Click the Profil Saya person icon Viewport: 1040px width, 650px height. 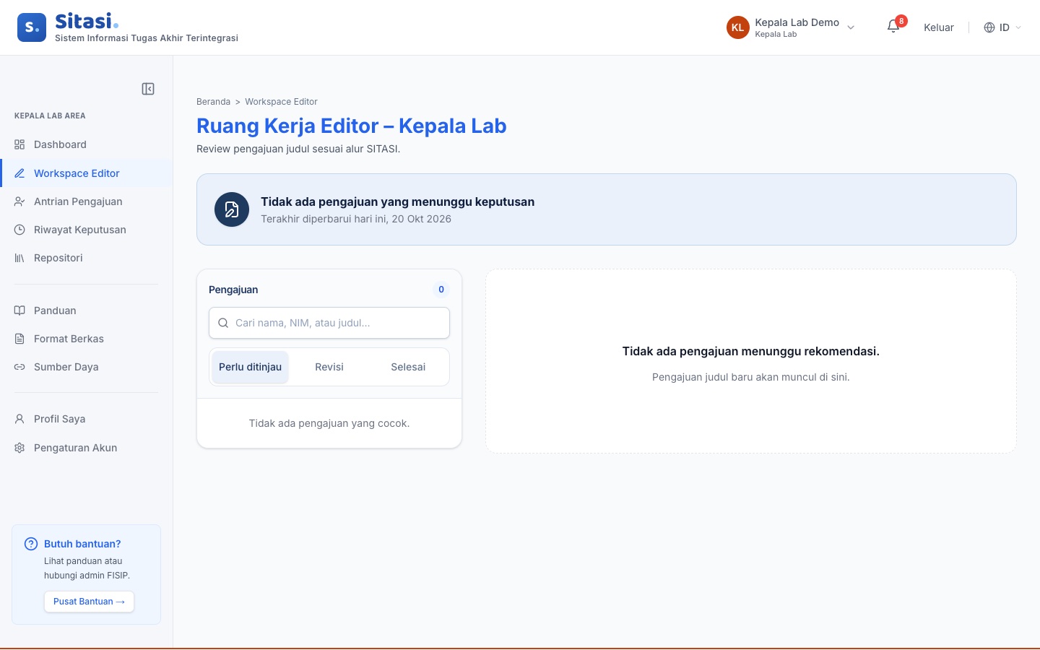pos(19,419)
